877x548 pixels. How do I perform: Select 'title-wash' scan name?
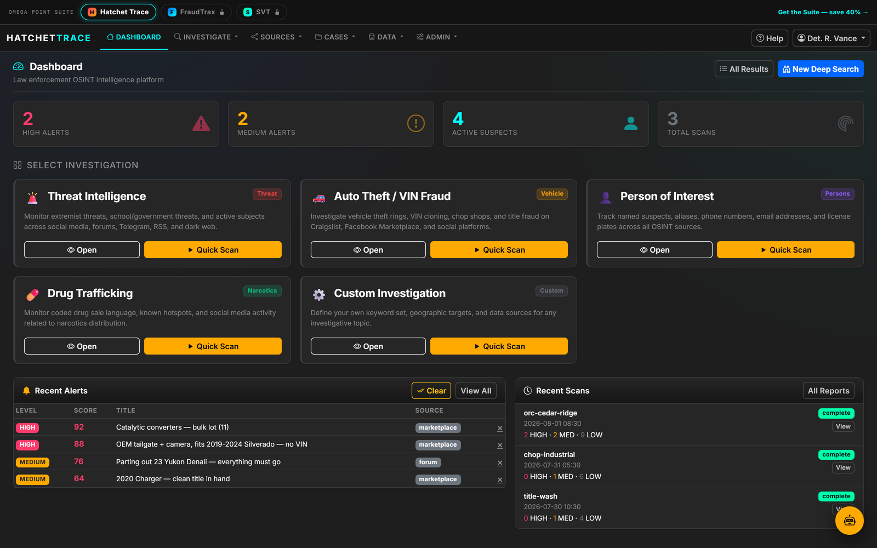pos(540,496)
